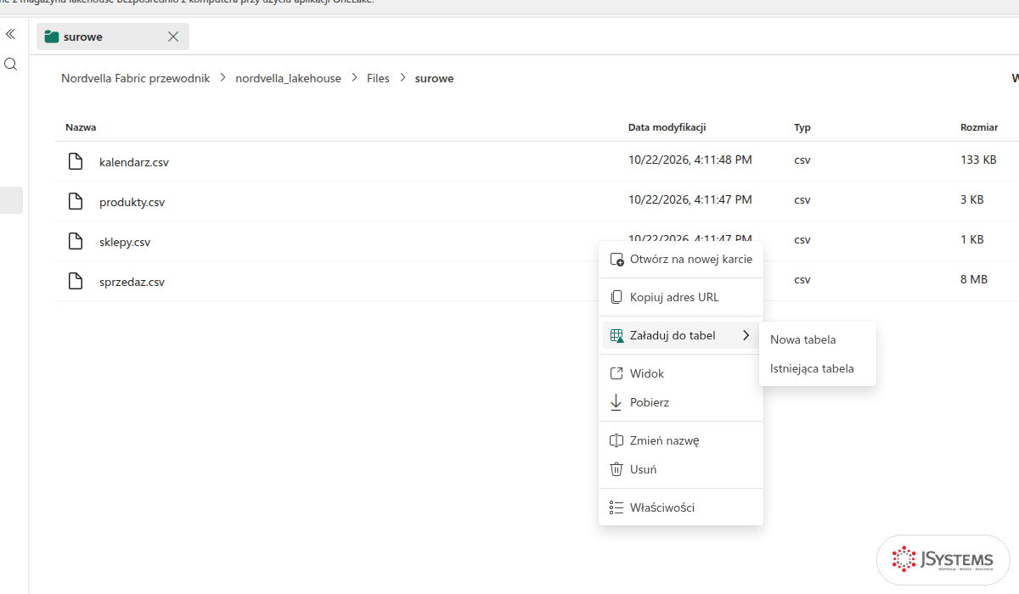
Task: Click the properties icon beside Właściwości
Action: pyautogui.click(x=617, y=507)
